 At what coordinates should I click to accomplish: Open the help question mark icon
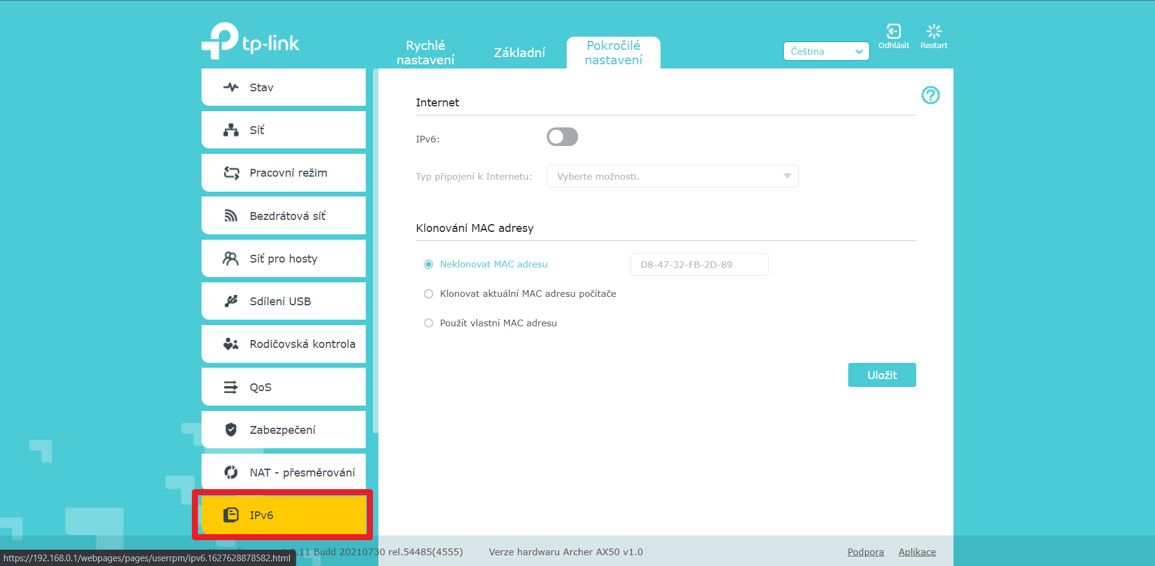[x=930, y=95]
